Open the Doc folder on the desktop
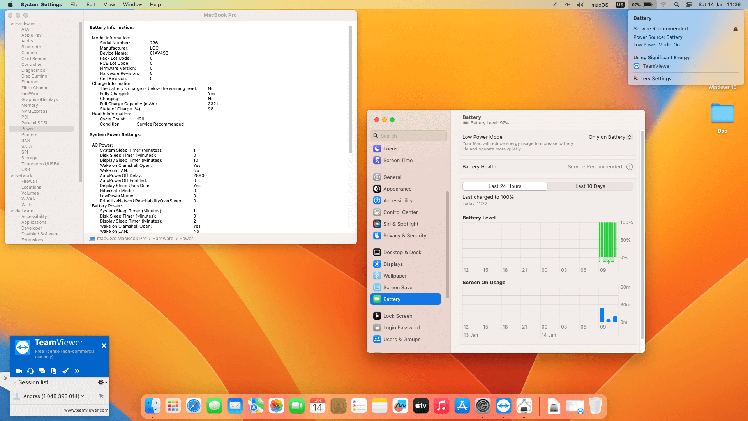This screenshot has width=748, height=421. [722, 114]
